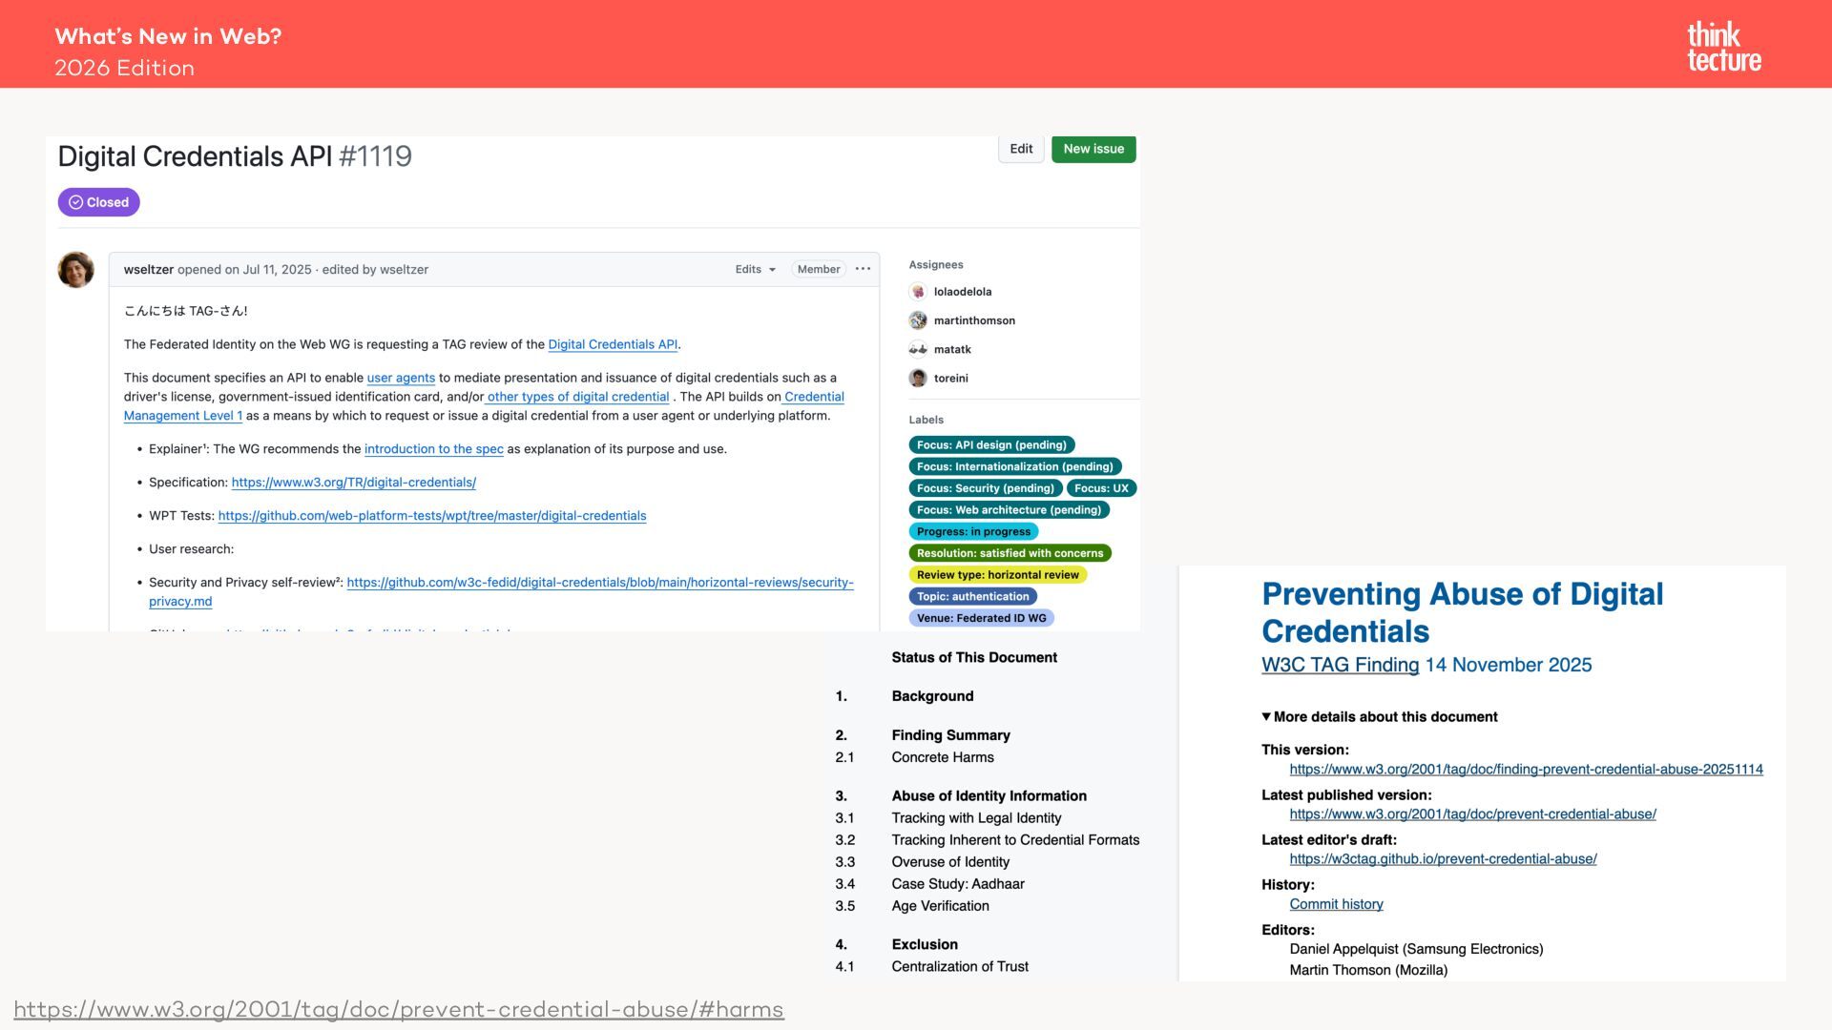This screenshot has height=1030, width=1832.
Task: Open the Edits dropdown
Action: pyautogui.click(x=755, y=269)
